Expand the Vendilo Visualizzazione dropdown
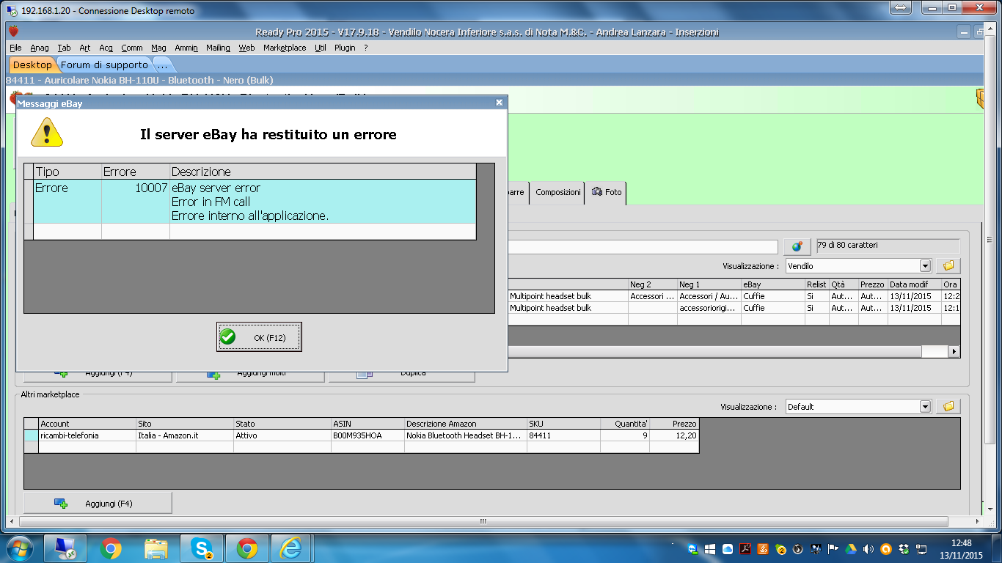 925,266
